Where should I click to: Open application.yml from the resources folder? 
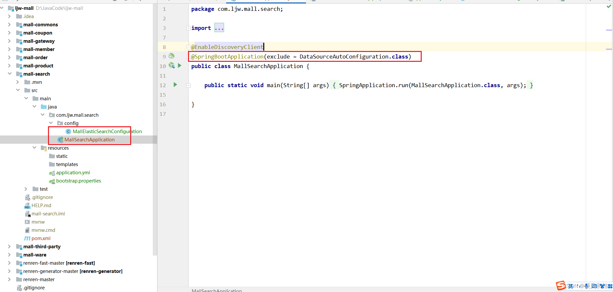73,173
